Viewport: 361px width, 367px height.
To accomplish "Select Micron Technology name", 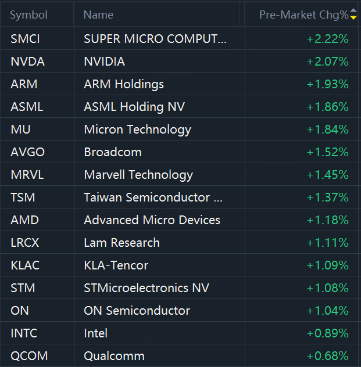I will [138, 129].
